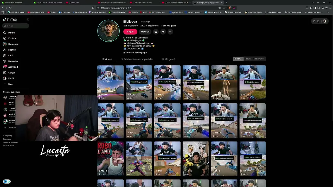This screenshot has width=333, height=187.
Task: Switch to Publicaciones compartidas tab
Action: (x=137, y=59)
